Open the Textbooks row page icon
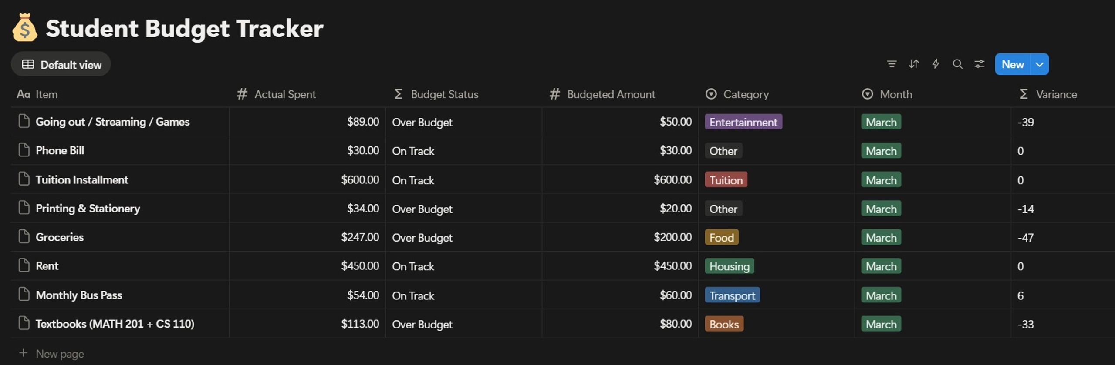This screenshot has width=1115, height=365. pyautogui.click(x=24, y=323)
